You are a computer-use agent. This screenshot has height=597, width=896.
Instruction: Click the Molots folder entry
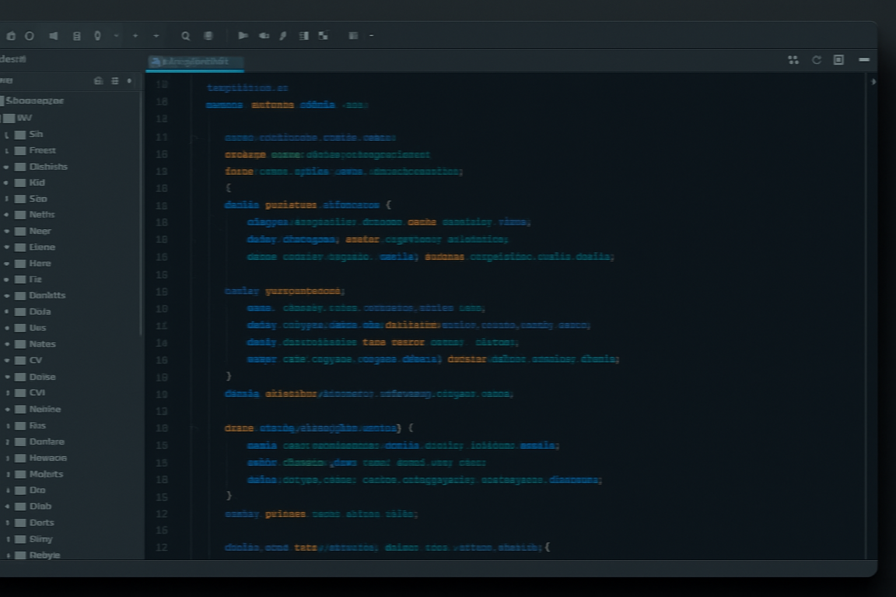[45, 475]
